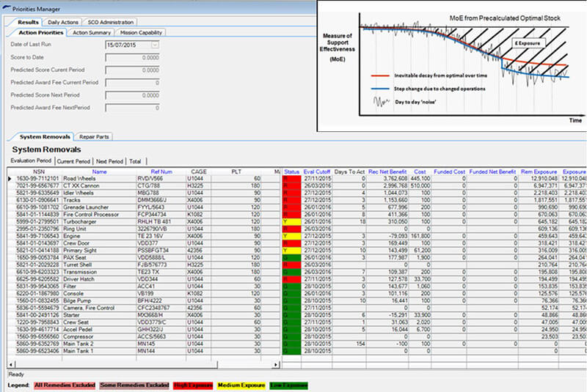The height and width of the screenshot is (392, 587).
Task: Click the red status cell for Road Wheels
Action: [x=291, y=179]
